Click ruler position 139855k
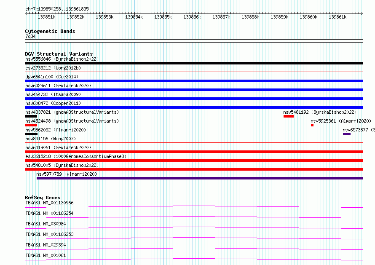 click(163, 17)
